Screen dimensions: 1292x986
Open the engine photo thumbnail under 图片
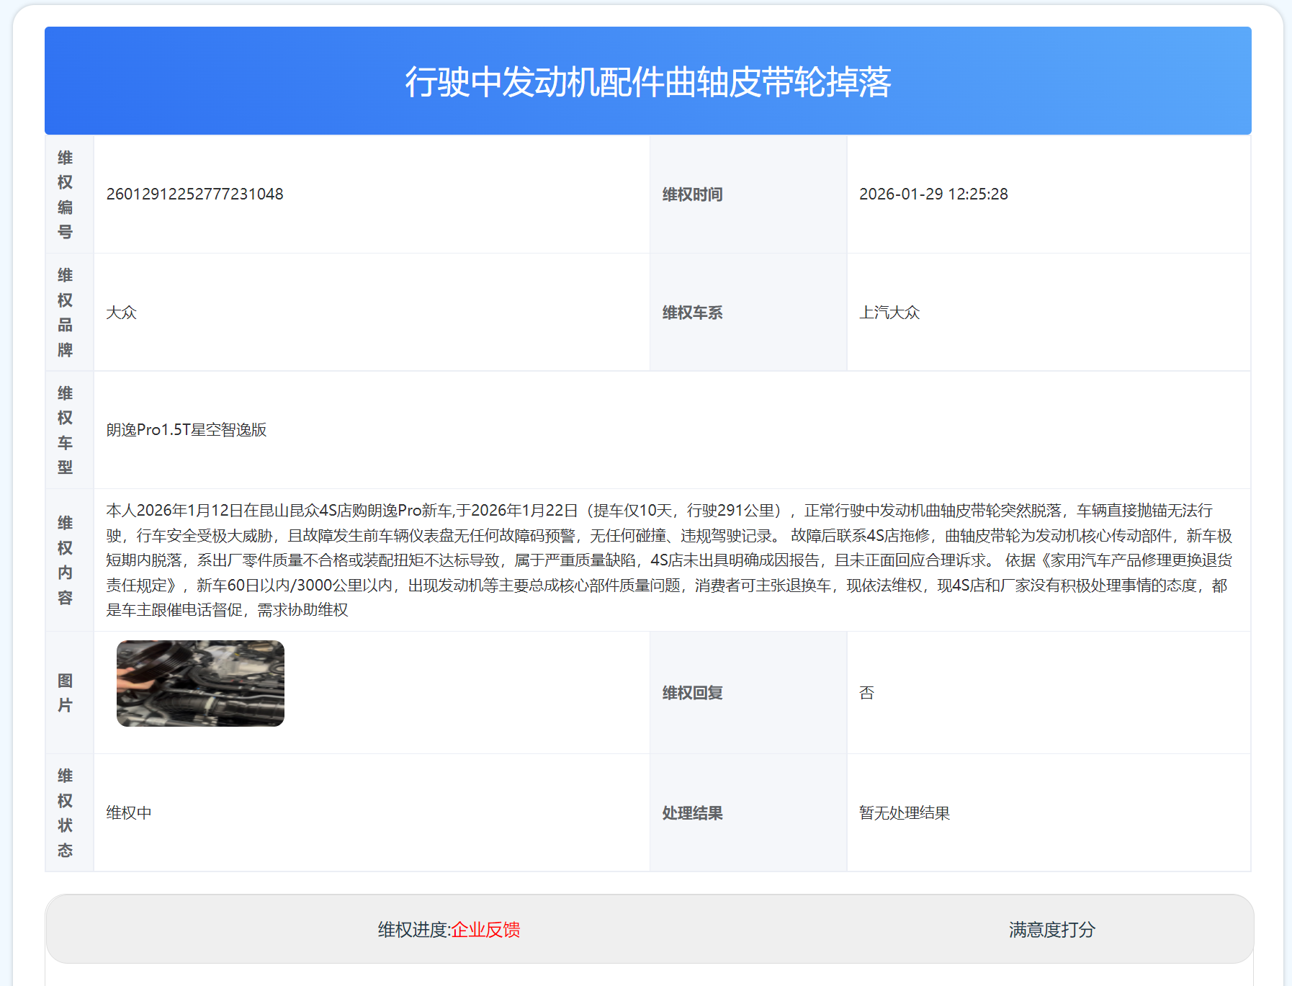[200, 683]
